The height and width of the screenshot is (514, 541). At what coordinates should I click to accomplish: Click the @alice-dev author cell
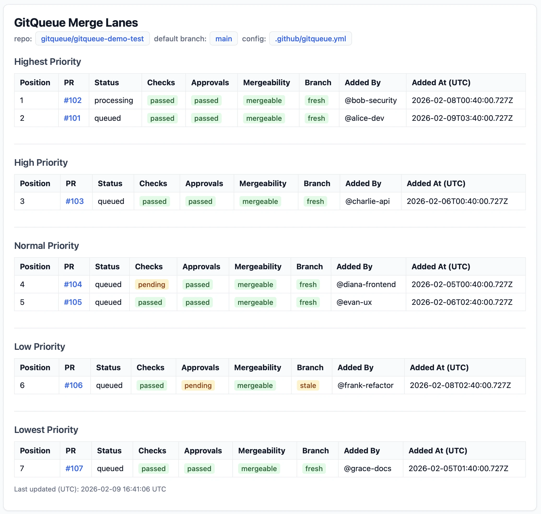coord(364,118)
